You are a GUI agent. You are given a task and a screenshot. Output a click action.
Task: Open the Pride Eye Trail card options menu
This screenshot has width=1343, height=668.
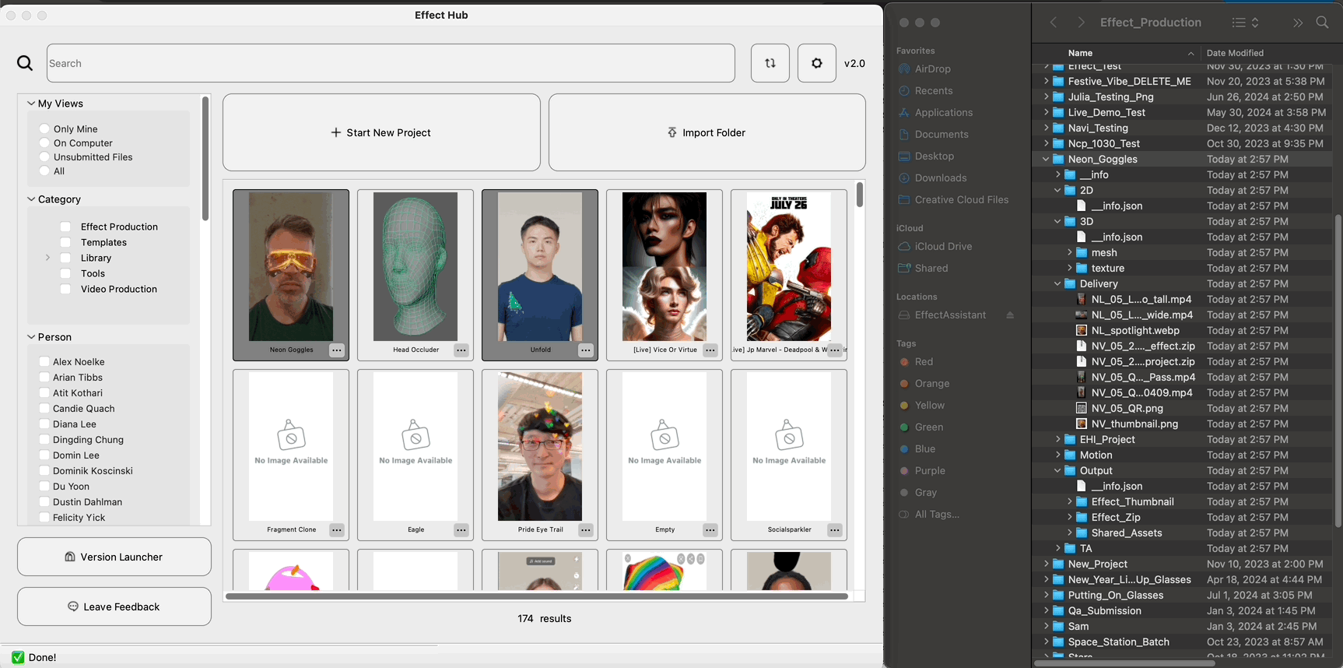[586, 530]
